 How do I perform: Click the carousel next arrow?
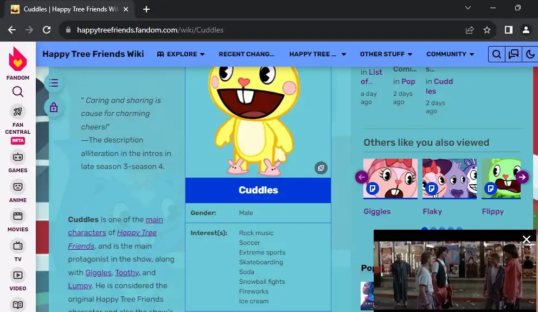[x=522, y=177]
